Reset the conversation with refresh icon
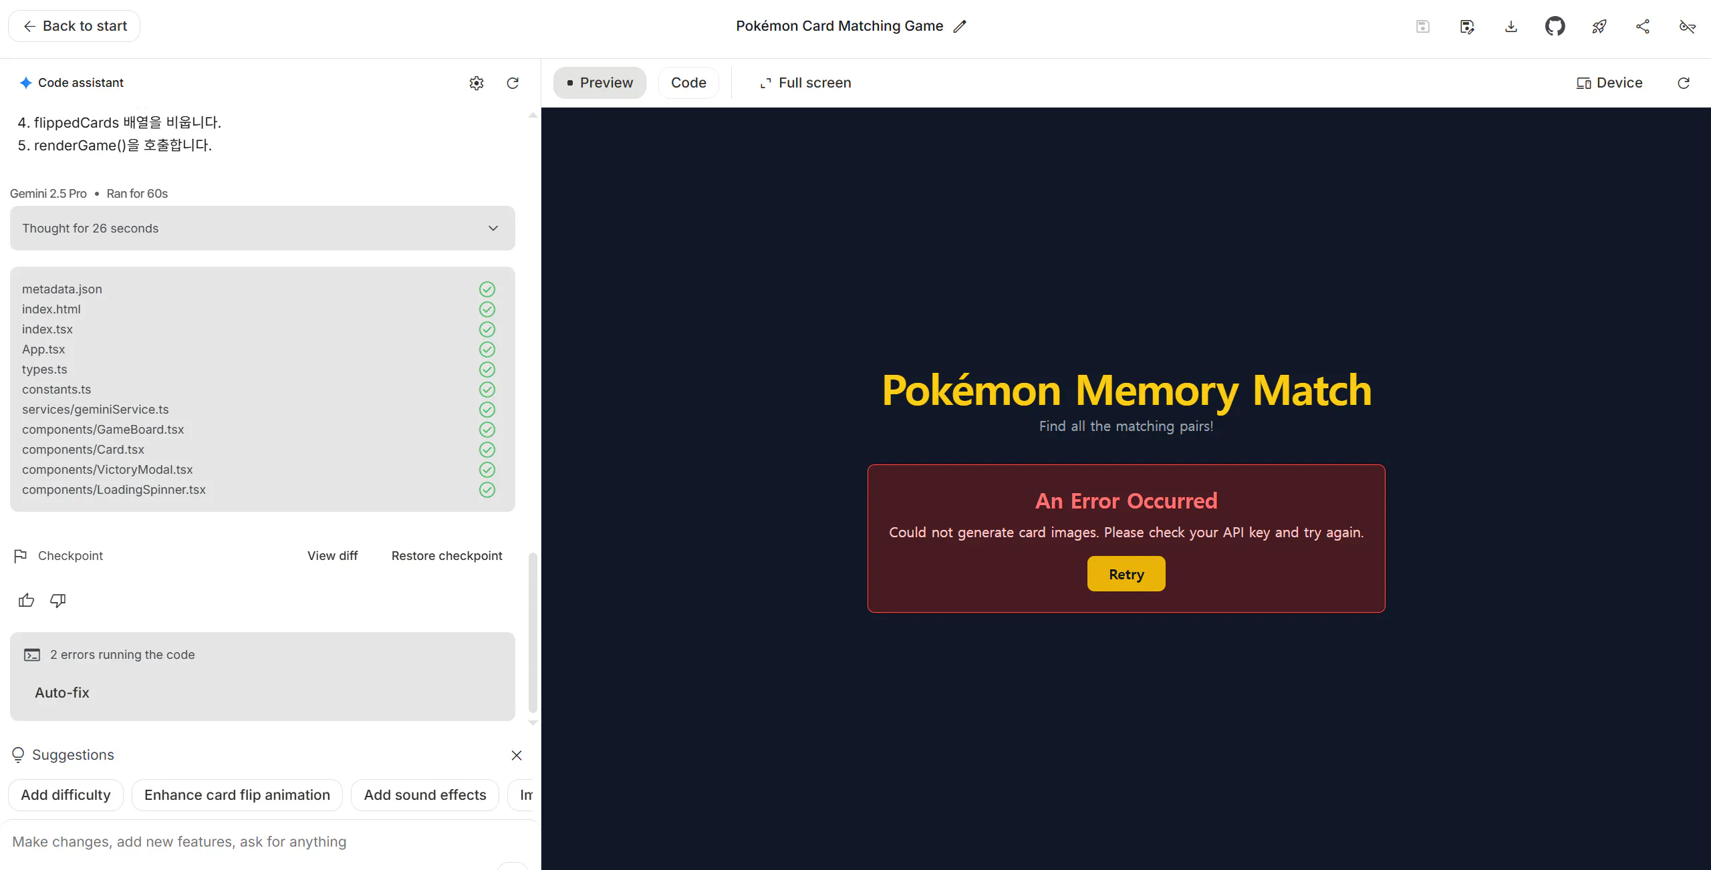 [513, 83]
